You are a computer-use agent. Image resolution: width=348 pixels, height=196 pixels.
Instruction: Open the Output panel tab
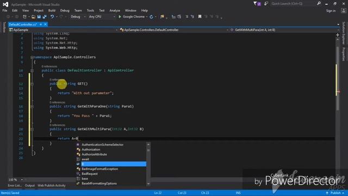[30, 186]
